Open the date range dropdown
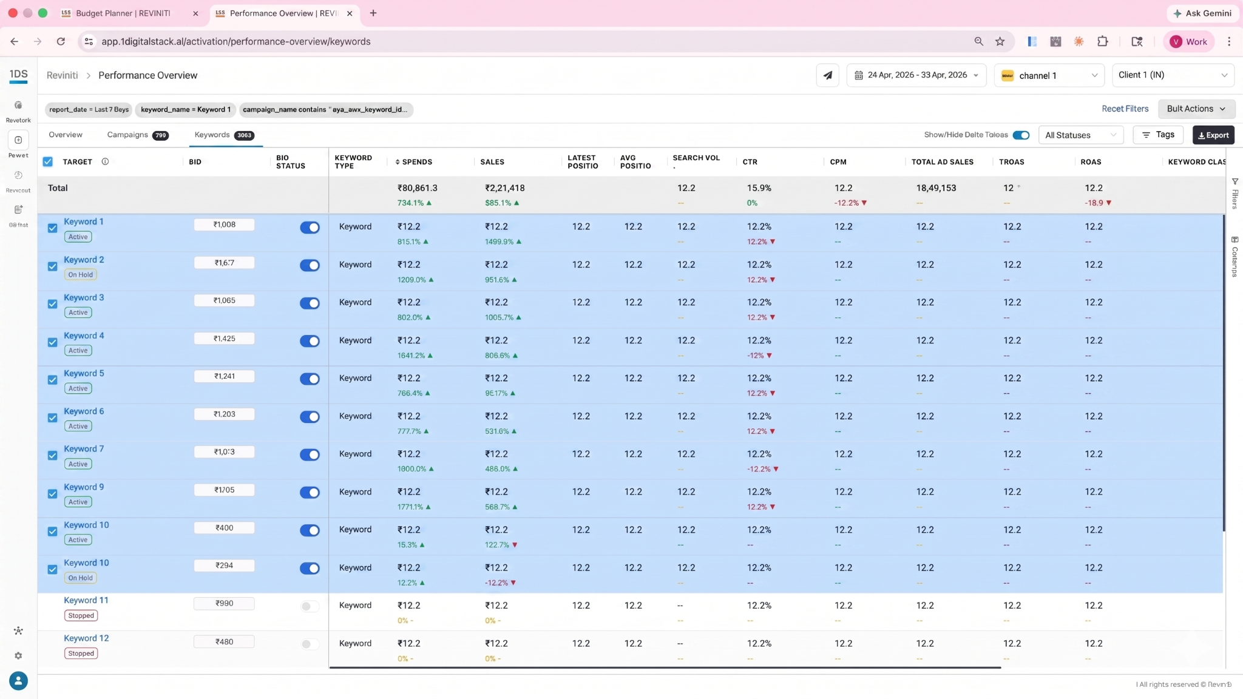This screenshot has height=699, width=1243. (916, 75)
